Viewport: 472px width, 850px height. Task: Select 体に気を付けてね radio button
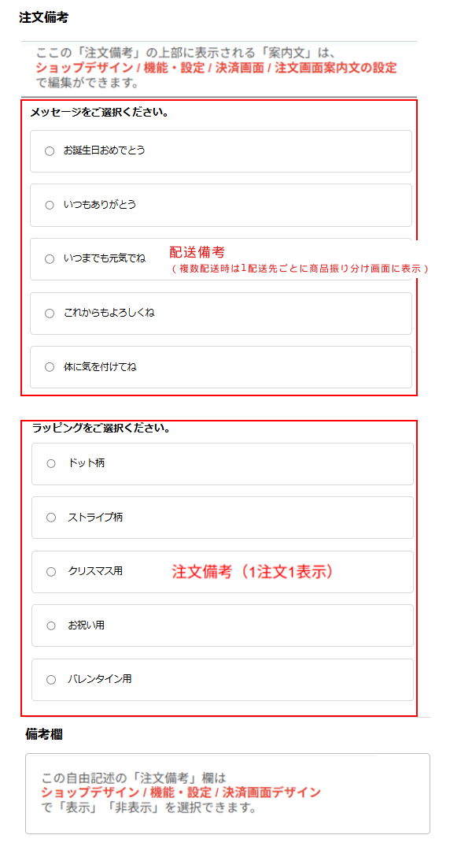coord(50,367)
